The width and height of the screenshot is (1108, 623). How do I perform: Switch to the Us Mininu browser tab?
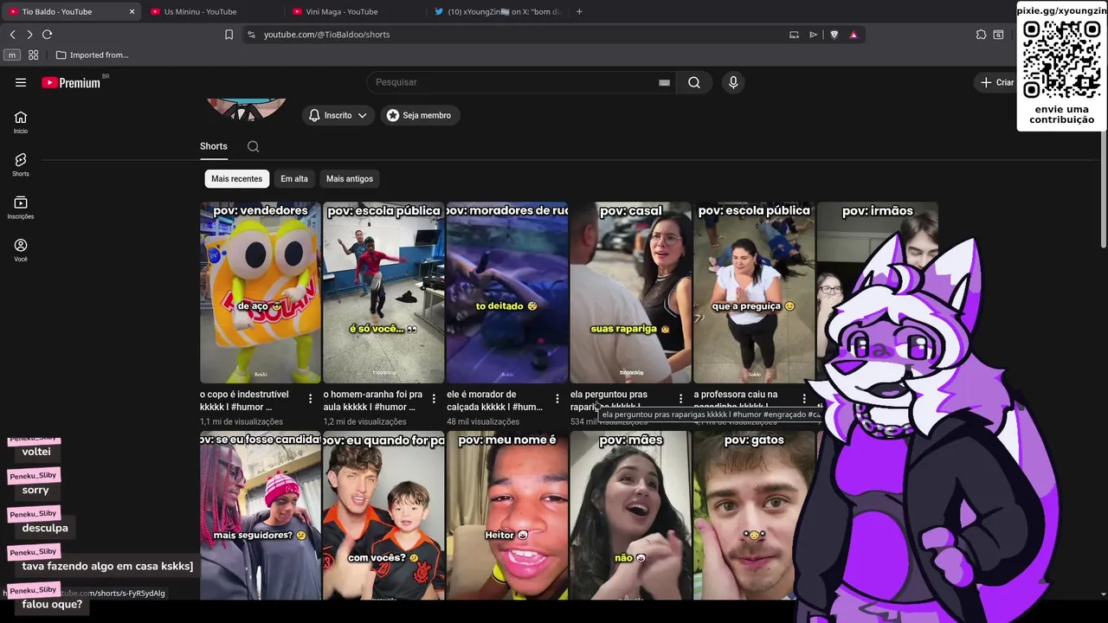(x=210, y=11)
